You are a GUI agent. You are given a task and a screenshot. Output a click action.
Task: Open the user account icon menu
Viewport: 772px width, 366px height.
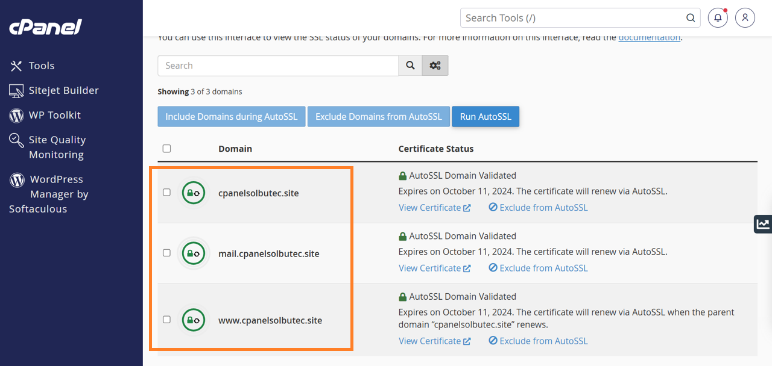745,18
